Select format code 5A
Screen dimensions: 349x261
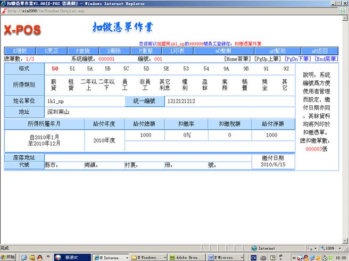[90, 69]
